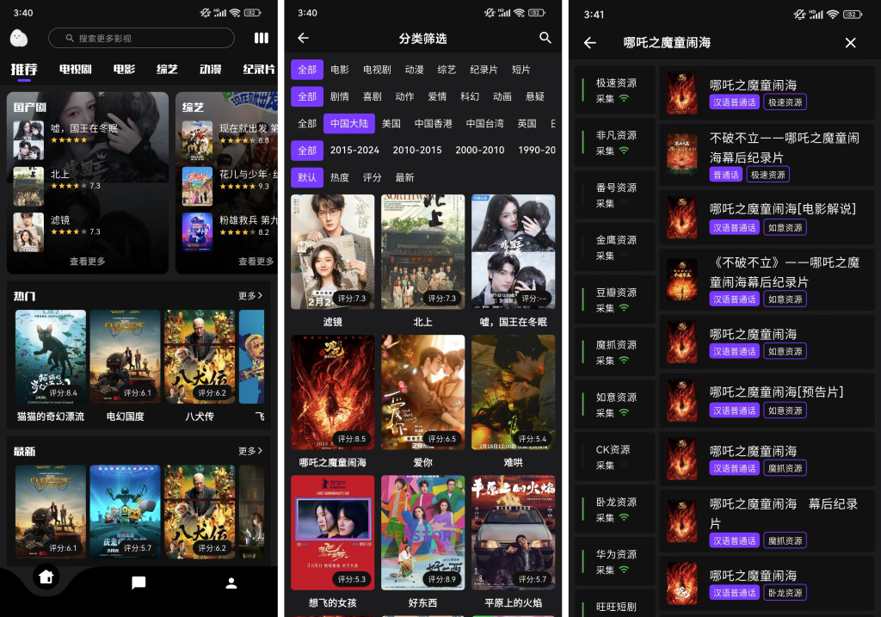This screenshot has height=617, width=881.
Task: Open 不破不立——哪吒之魔童闹海幕后纪录片 result
Action: point(767,155)
